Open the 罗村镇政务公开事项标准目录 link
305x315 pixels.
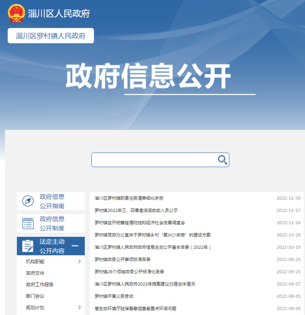pos(123,259)
